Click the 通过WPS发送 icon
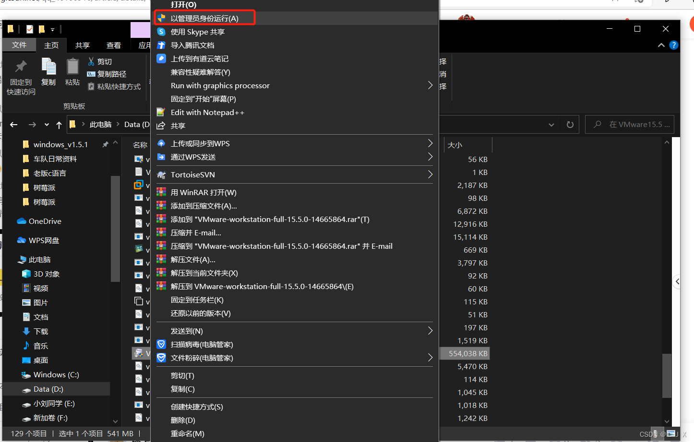694x442 pixels. [x=161, y=157]
